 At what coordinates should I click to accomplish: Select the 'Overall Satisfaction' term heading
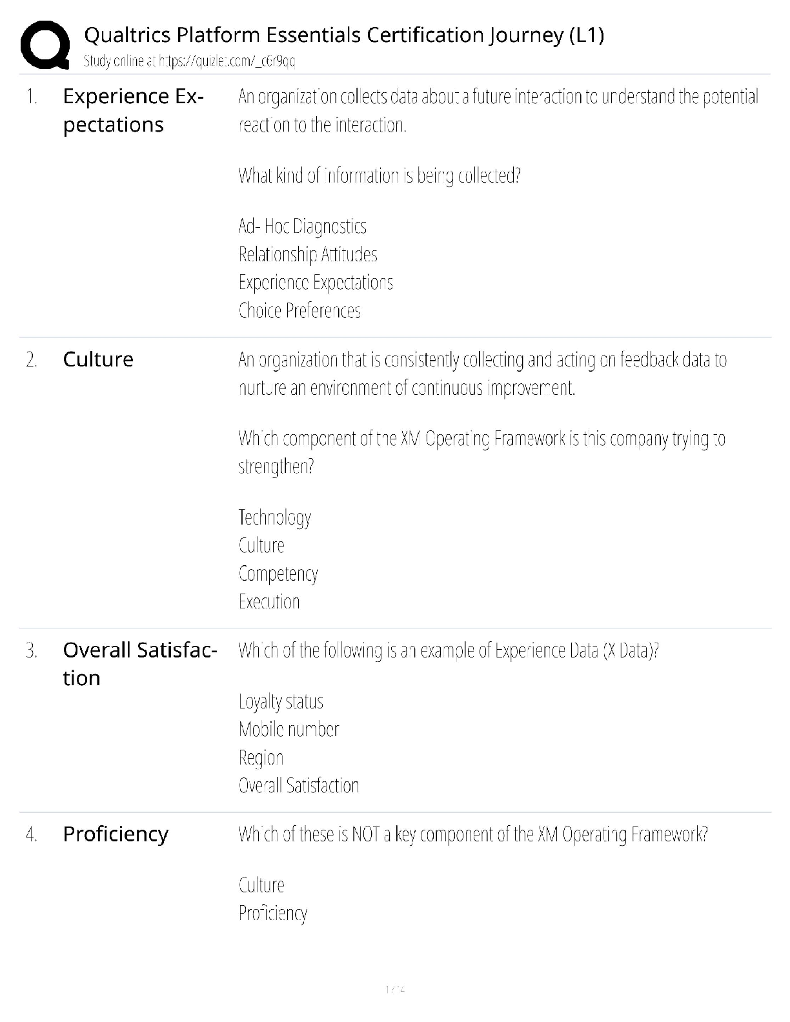[139, 663]
